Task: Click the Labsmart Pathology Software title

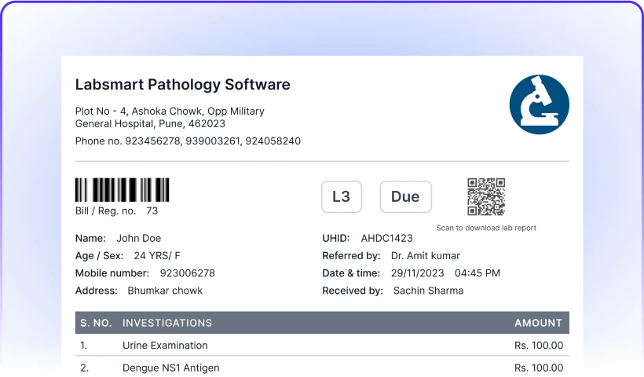Action: (183, 84)
